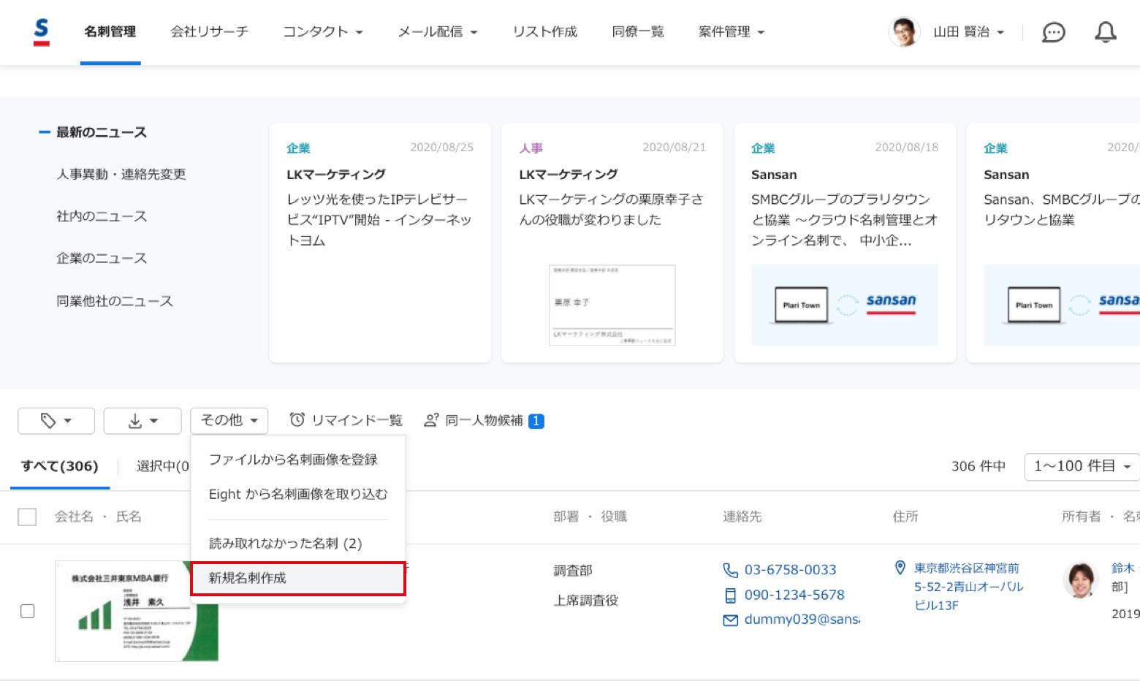Click the map pin address icon
1140x681 pixels.
pyautogui.click(x=900, y=568)
